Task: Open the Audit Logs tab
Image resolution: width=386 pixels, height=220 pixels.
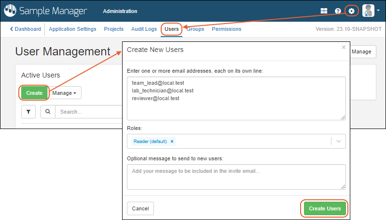Action: tap(144, 29)
